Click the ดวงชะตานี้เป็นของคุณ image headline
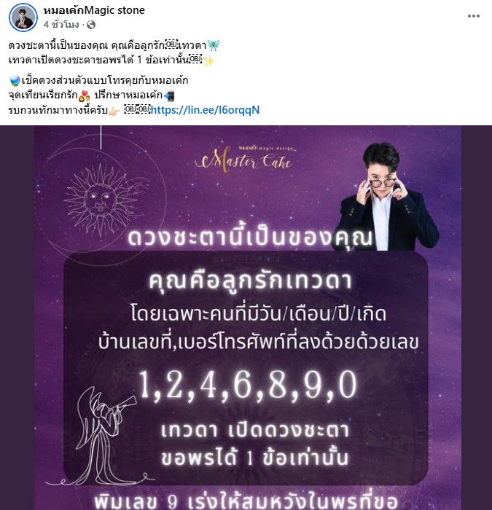 point(250,238)
